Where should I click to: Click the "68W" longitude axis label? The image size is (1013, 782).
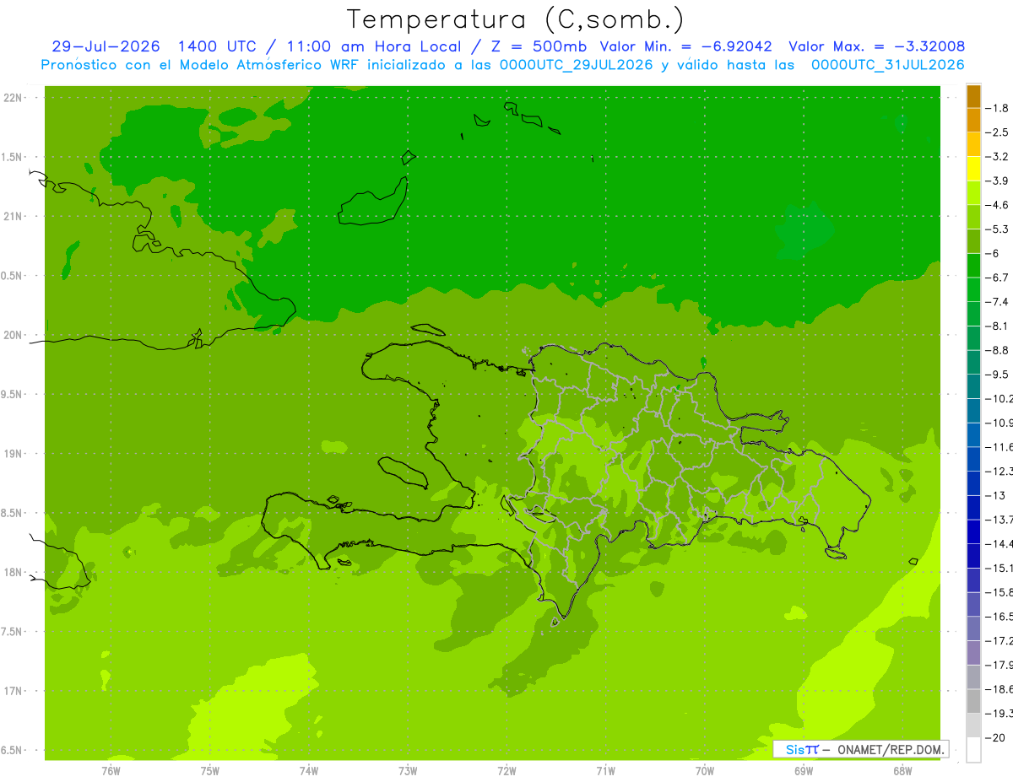click(x=902, y=771)
